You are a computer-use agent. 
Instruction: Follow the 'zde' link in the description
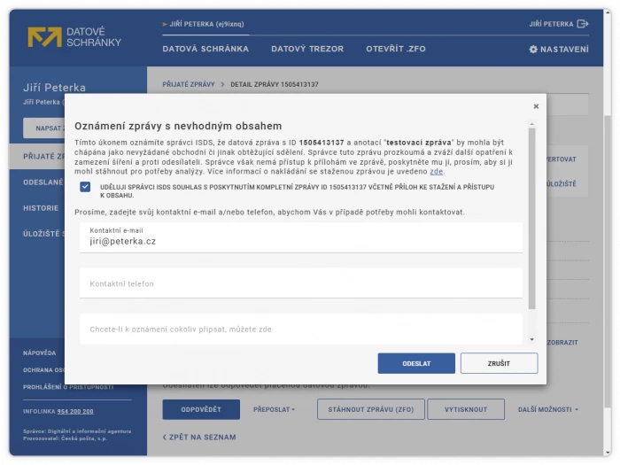click(x=436, y=172)
